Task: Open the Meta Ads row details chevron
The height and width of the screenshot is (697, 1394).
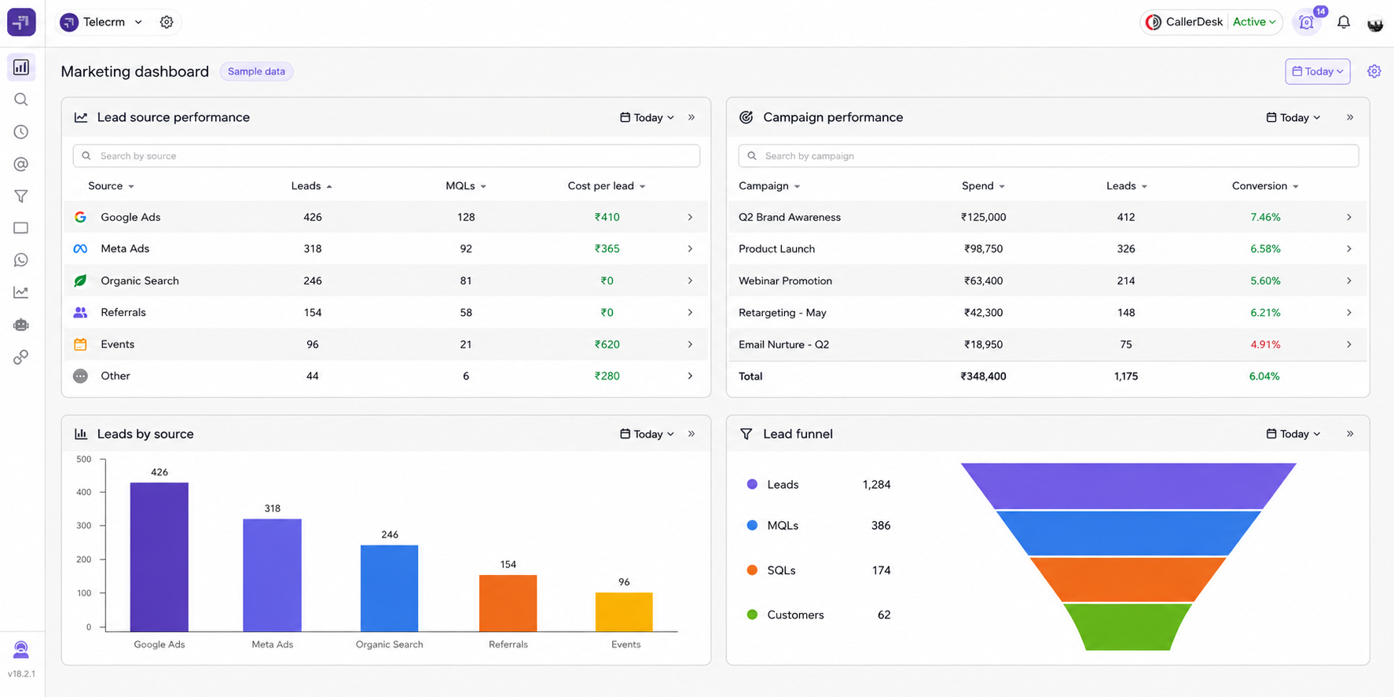Action: pos(690,248)
